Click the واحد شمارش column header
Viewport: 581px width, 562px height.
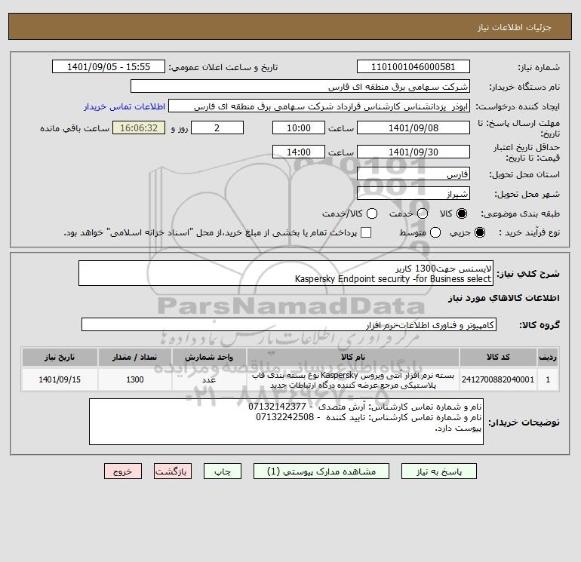pyautogui.click(x=209, y=357)
